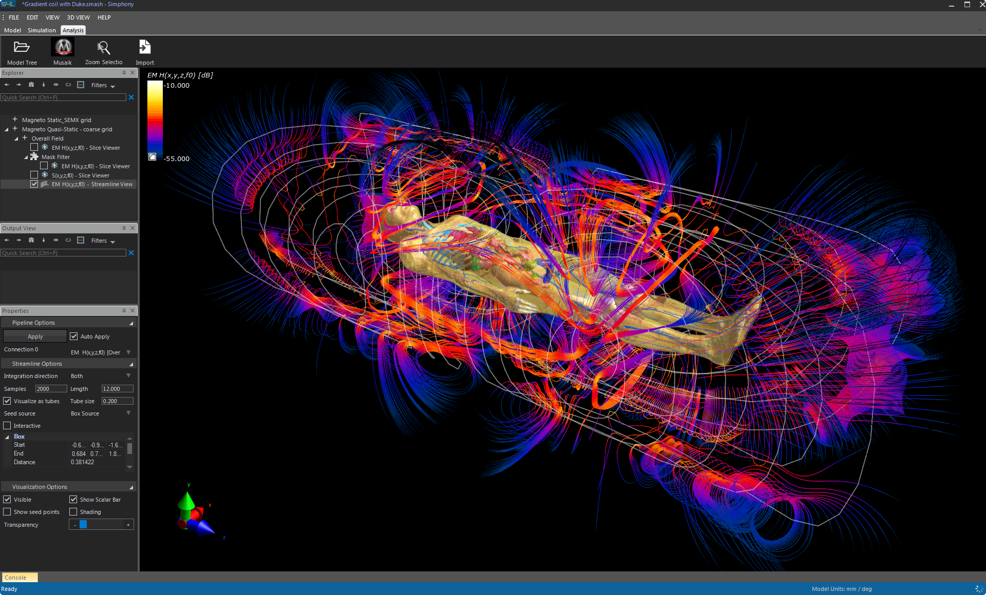Screen dimensions: 986x595
Task: Activate the Zoom Selection tool
Action: point(104,48)
